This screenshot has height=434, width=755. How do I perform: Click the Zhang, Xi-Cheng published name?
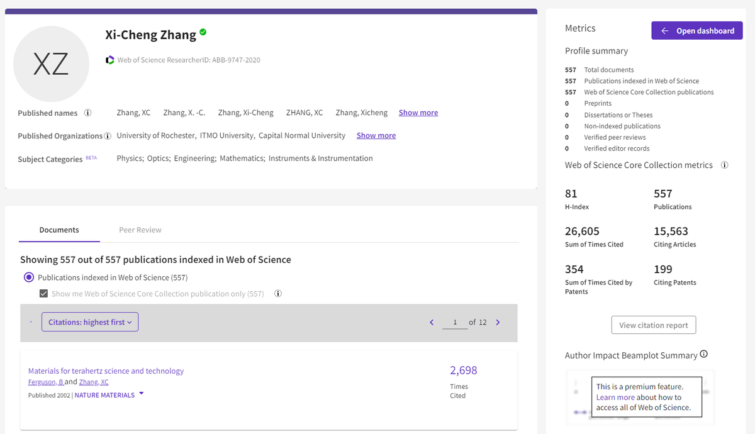tap(246, 113)
